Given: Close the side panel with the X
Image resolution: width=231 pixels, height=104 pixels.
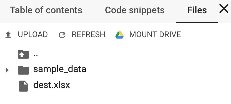Looking at the screenshot, I should pos(224,9).
